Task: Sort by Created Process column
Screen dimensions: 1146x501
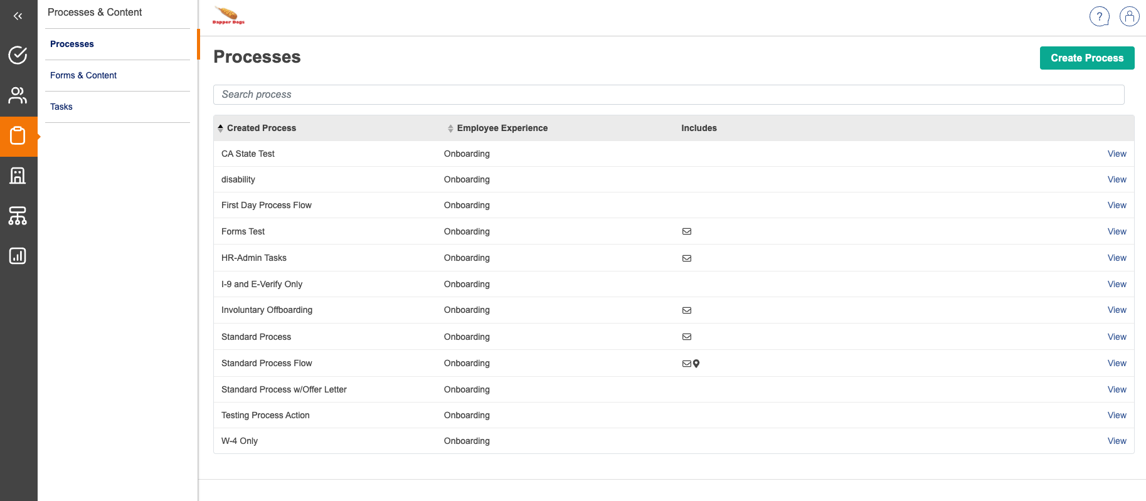Action: click(261, 128)
